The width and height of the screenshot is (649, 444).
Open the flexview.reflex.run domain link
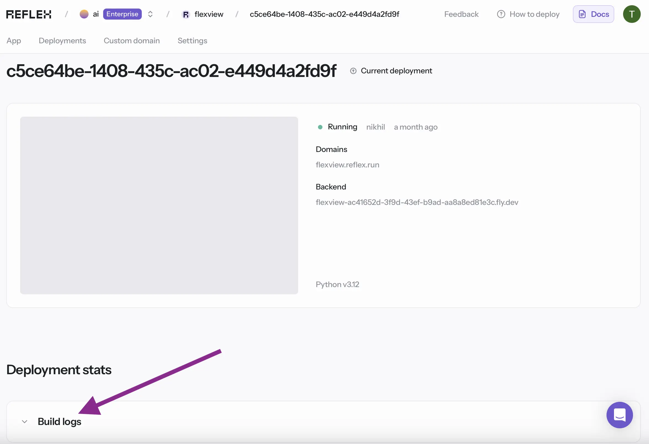(x=347, y=165)
